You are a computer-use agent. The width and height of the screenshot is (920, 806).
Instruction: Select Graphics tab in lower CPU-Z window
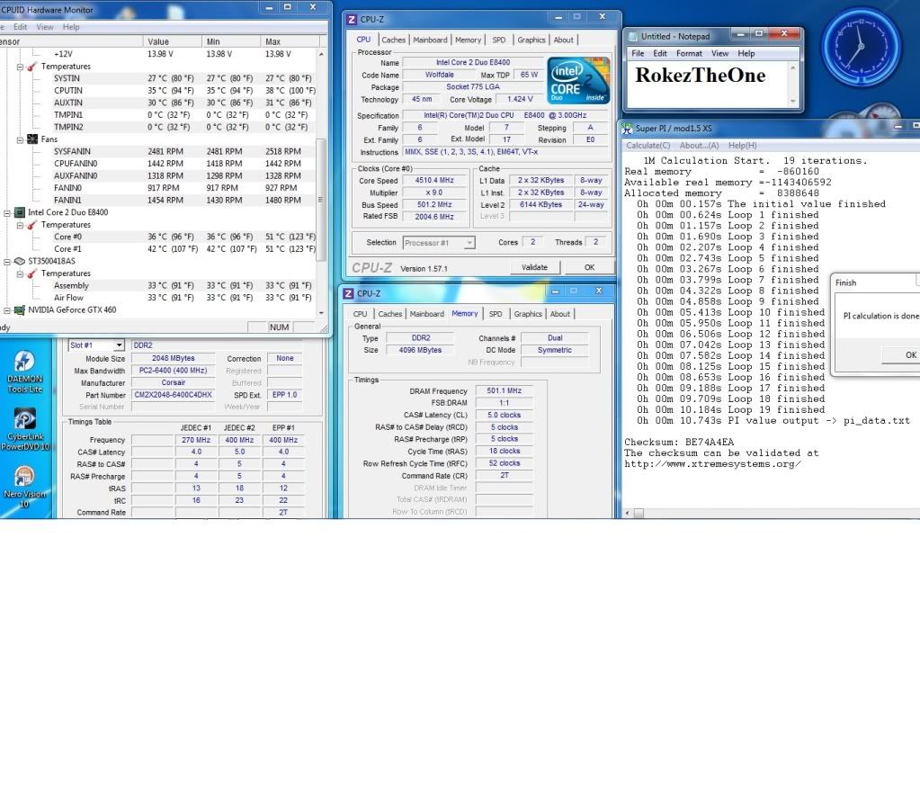528,314
